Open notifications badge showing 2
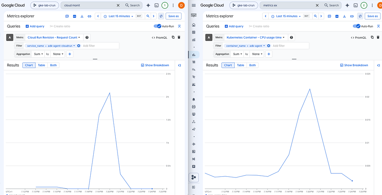 click(x=364, y=5)
